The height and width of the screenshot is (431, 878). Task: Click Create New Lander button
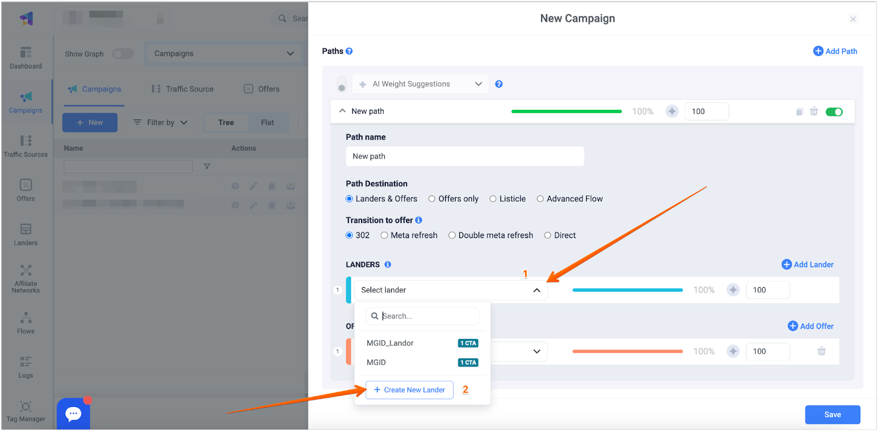[x=409, y=390]
